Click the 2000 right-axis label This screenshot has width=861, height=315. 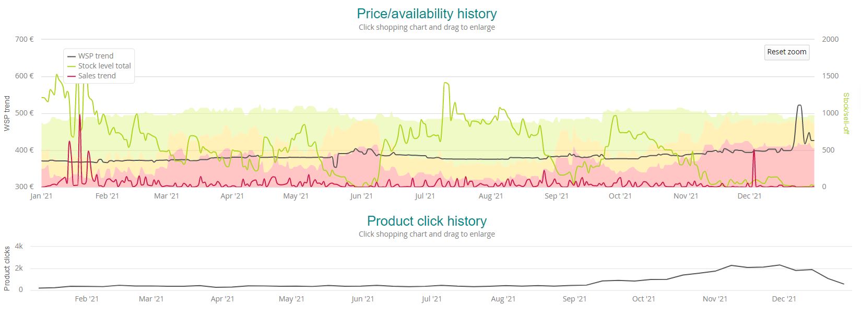tap(830, 39)
